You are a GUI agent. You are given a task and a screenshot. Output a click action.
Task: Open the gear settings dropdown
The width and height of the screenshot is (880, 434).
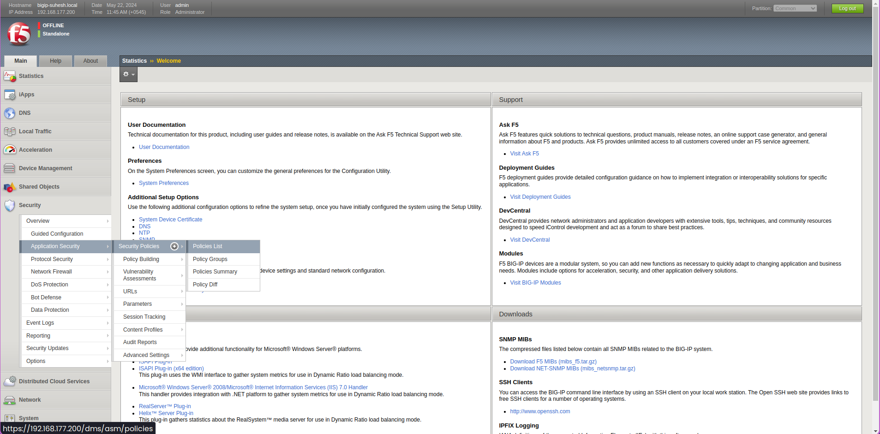(x=128, y=74)
